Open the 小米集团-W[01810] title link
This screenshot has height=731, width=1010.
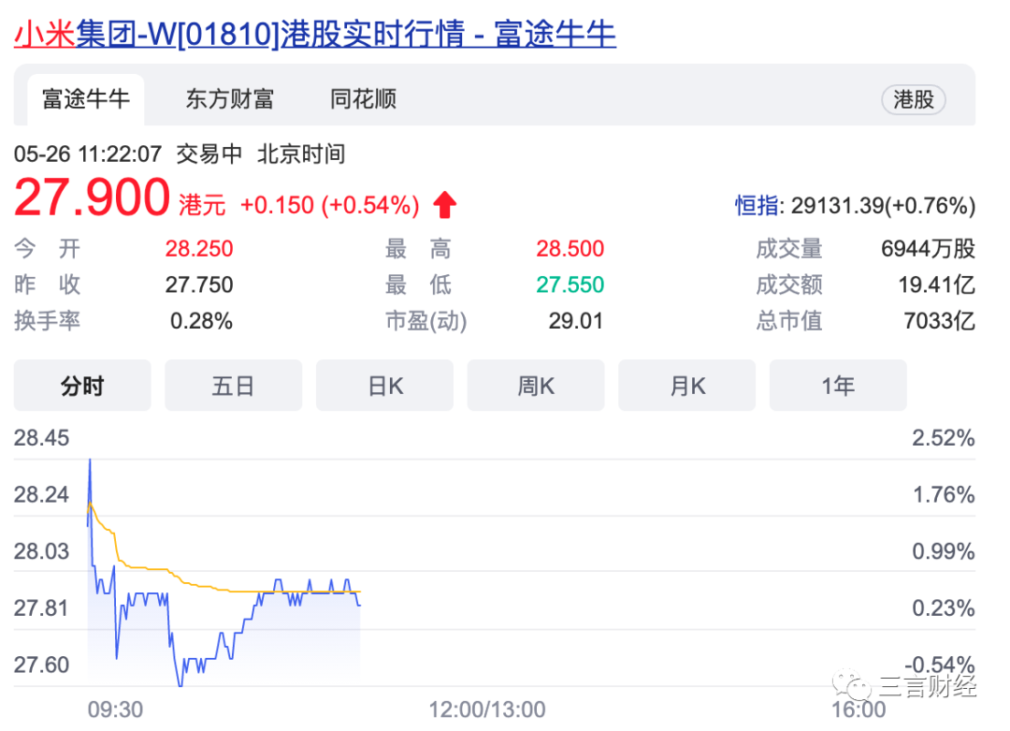click(315, 34)
